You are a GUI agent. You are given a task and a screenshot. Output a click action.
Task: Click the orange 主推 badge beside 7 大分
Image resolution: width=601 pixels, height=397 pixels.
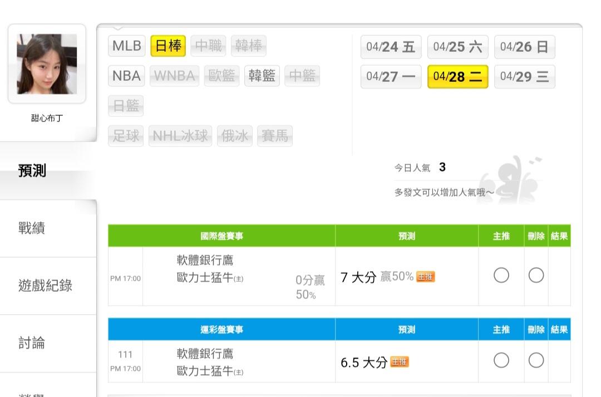click(426, 277)
